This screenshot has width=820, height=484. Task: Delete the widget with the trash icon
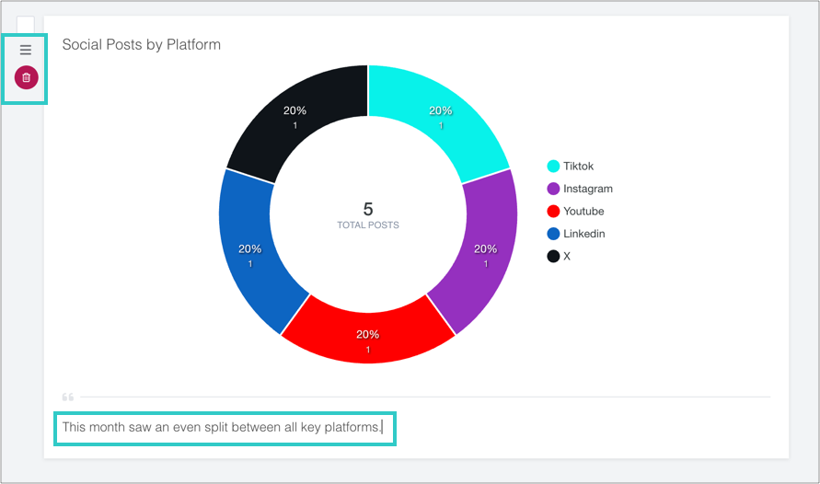[26, 77]
